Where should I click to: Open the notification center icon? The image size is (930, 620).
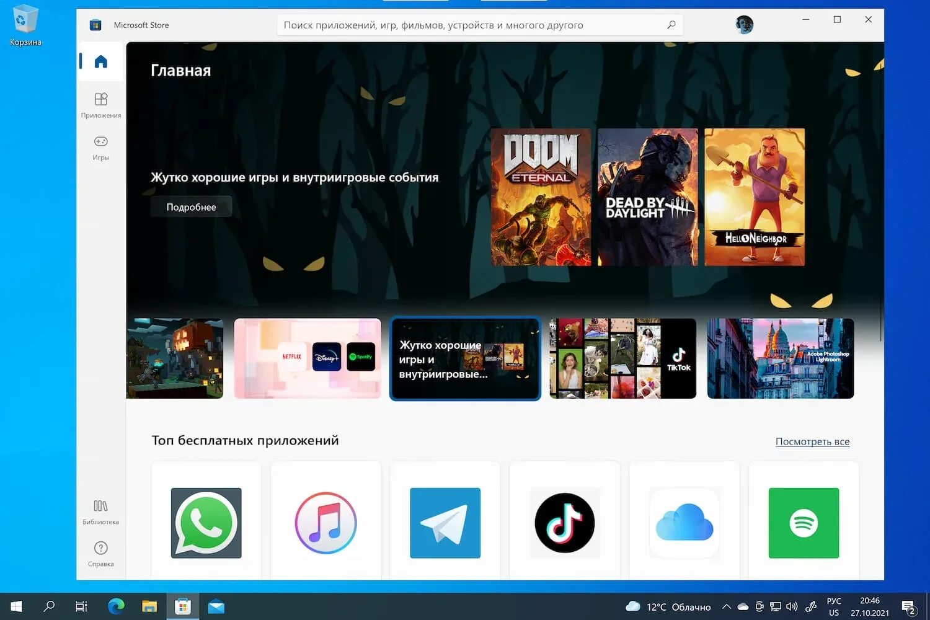click(909, 606)
